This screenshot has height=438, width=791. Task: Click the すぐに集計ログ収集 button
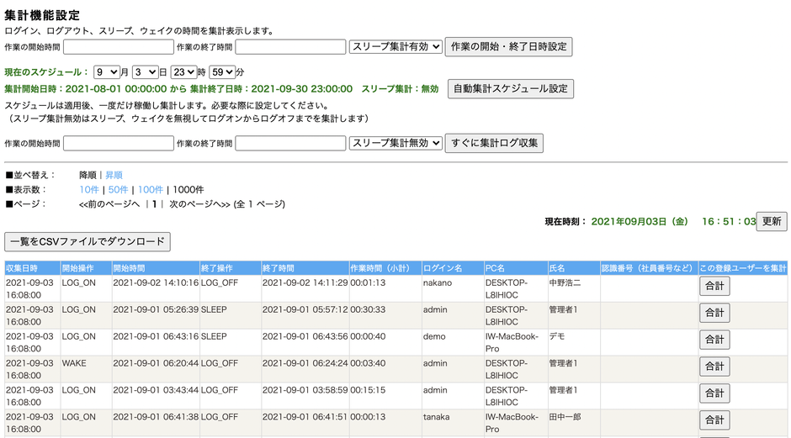(494, 144)
